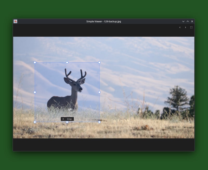Viewport: 208px width, 170px height.
Task: Go to the previous image
Action: tap(180, 28)
